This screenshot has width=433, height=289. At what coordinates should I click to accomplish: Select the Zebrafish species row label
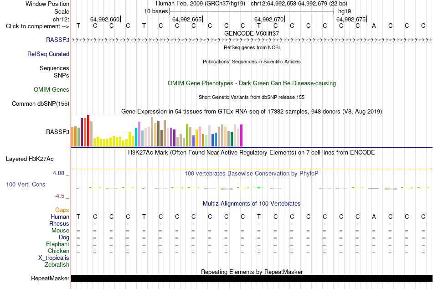57,264
